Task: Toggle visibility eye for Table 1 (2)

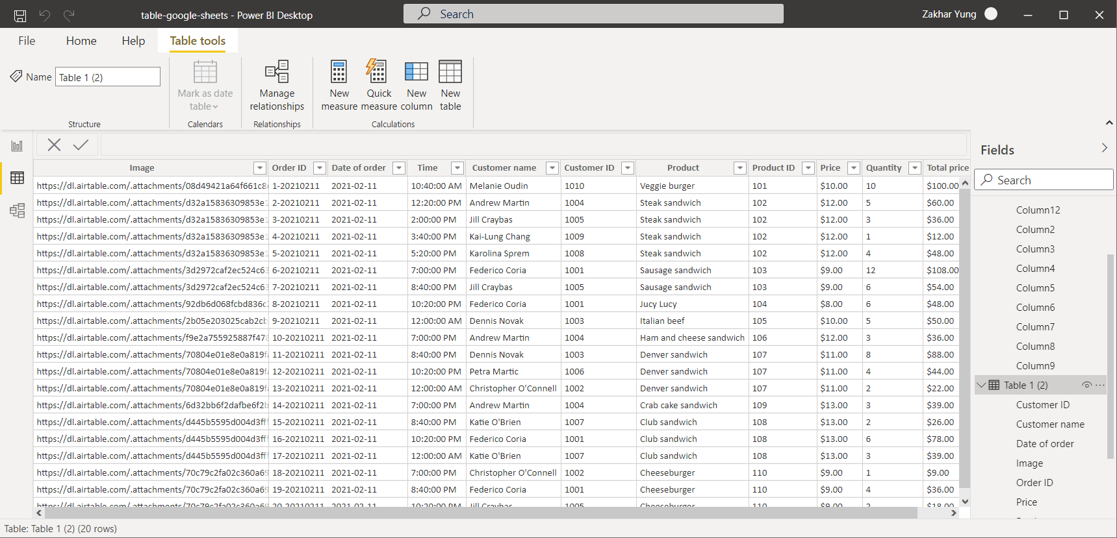Action: click(1086, 385)
